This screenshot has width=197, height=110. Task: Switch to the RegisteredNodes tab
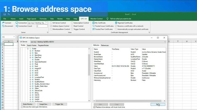(43, 46)
